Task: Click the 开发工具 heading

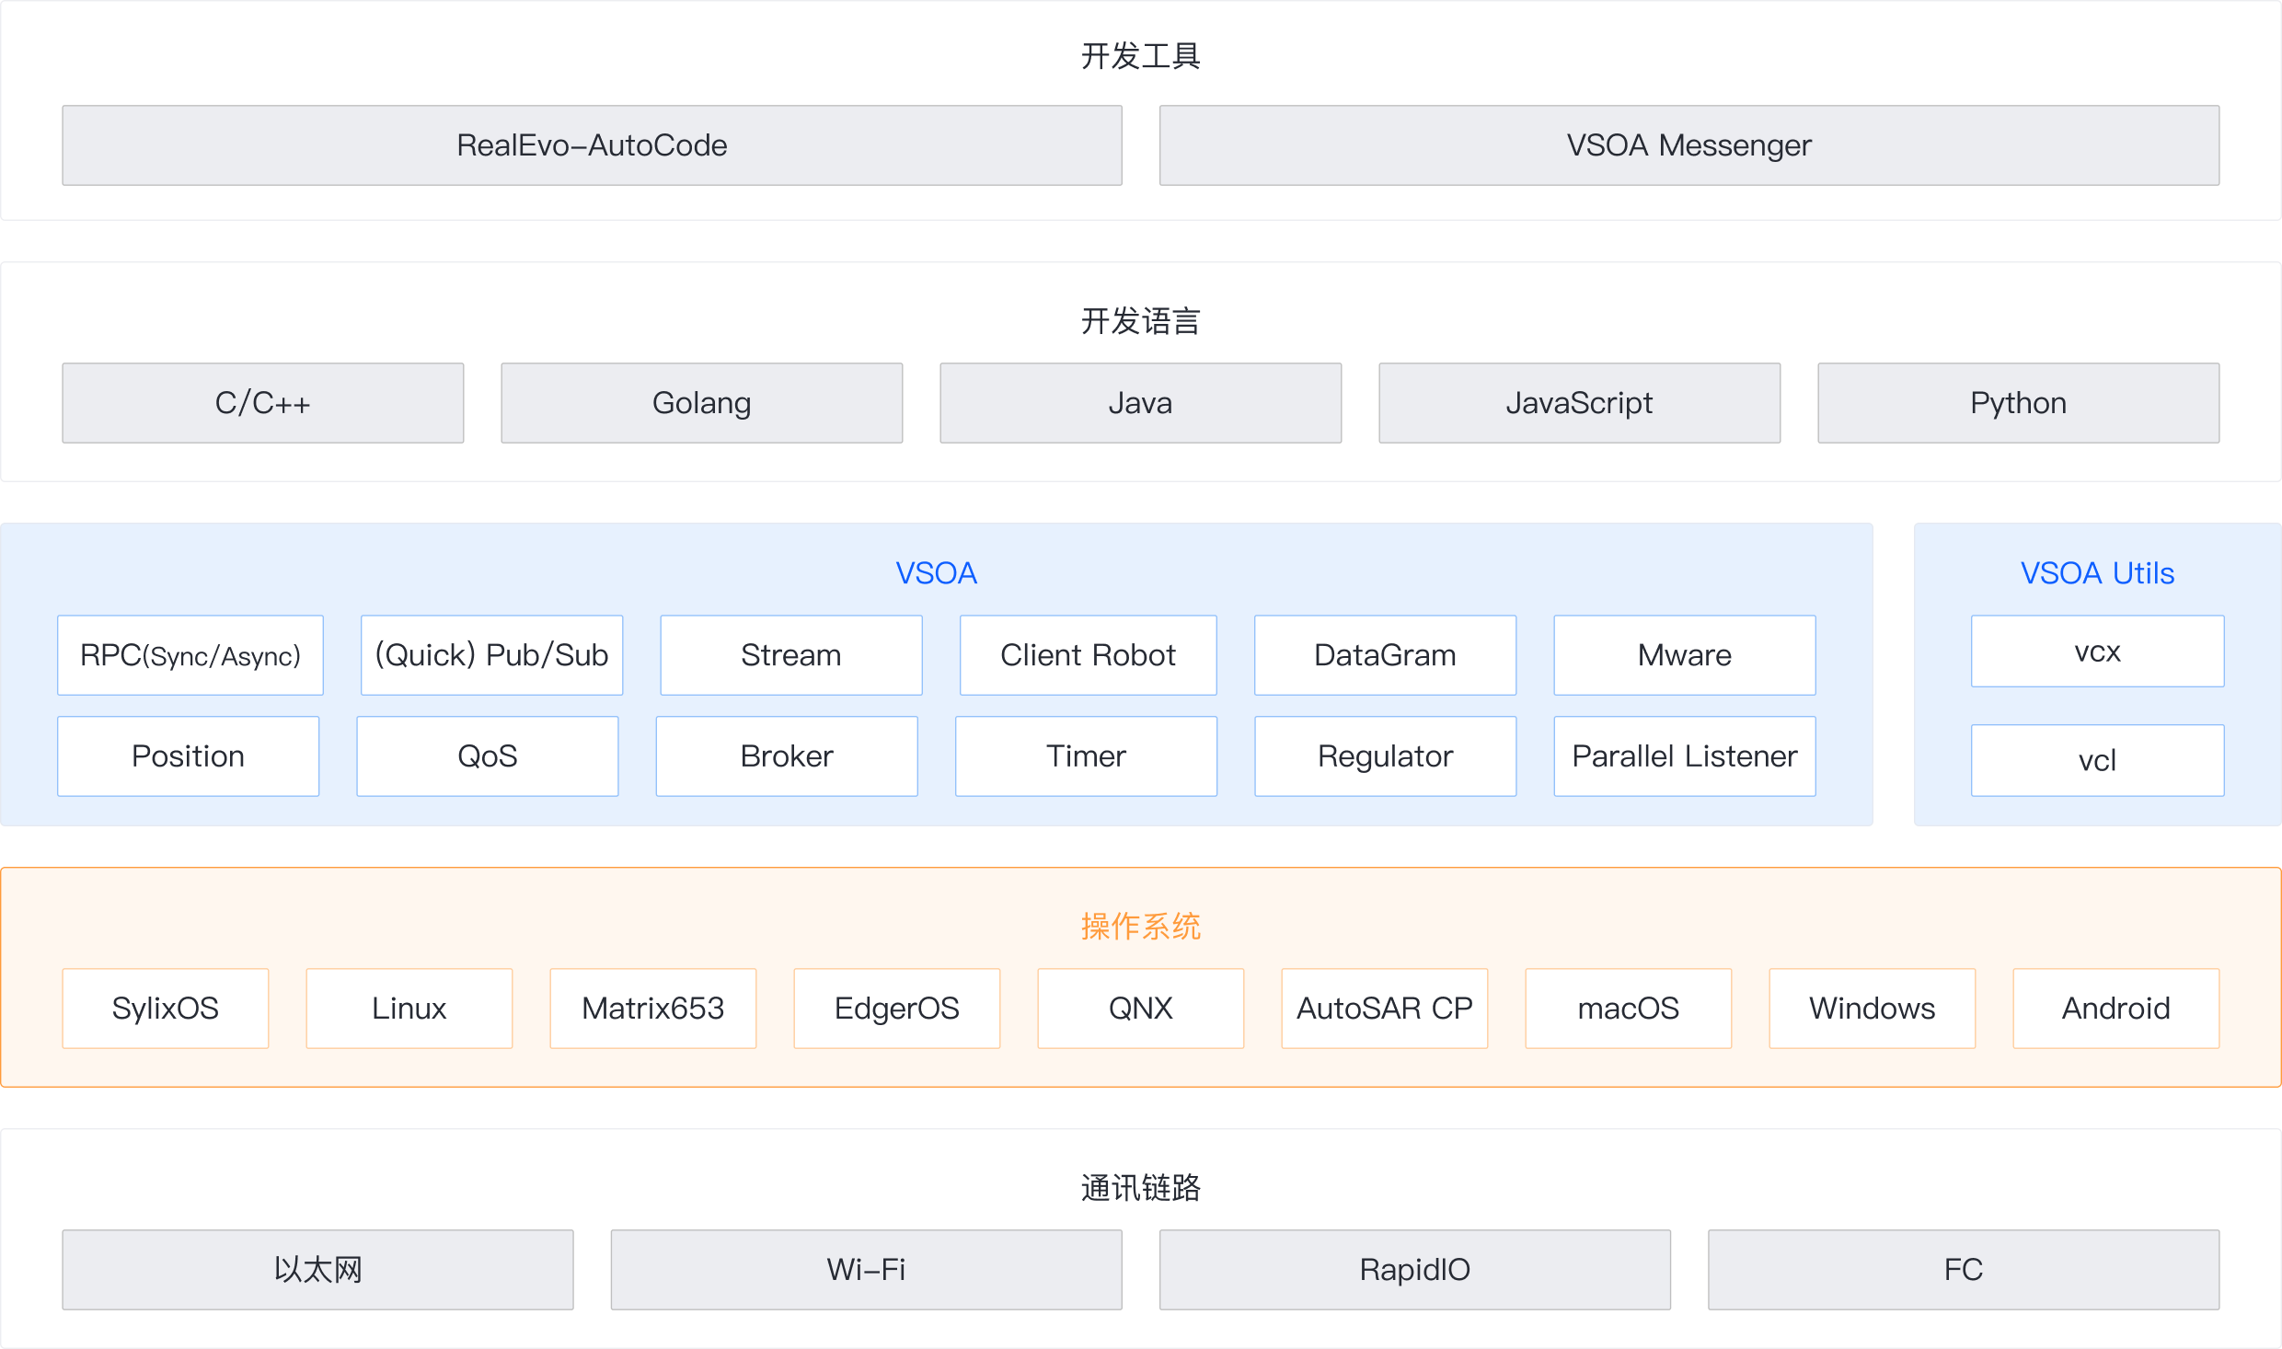Action: click(x=1141, y=56)
